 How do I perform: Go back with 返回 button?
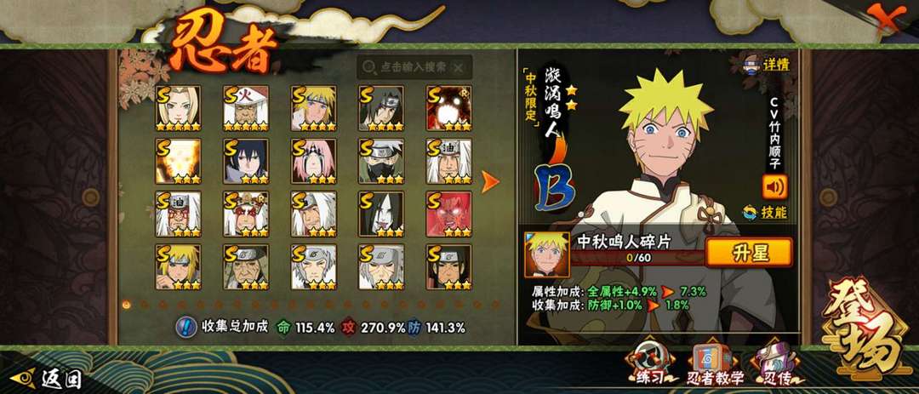(48, 378)
